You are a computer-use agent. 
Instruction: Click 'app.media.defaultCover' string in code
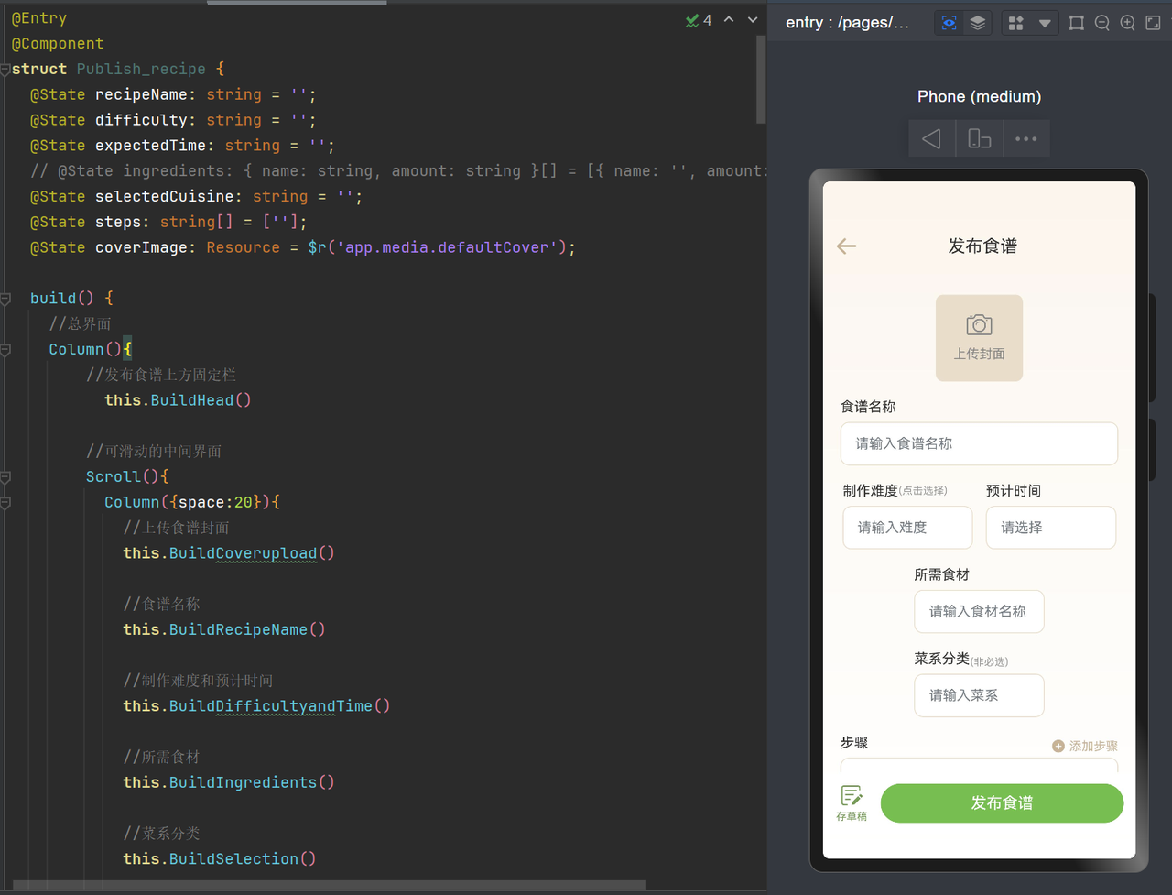[x=447, y=247]
